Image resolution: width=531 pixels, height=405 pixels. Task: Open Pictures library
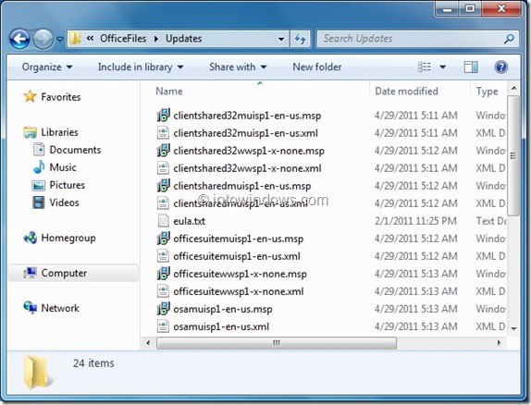coord(67,185)
